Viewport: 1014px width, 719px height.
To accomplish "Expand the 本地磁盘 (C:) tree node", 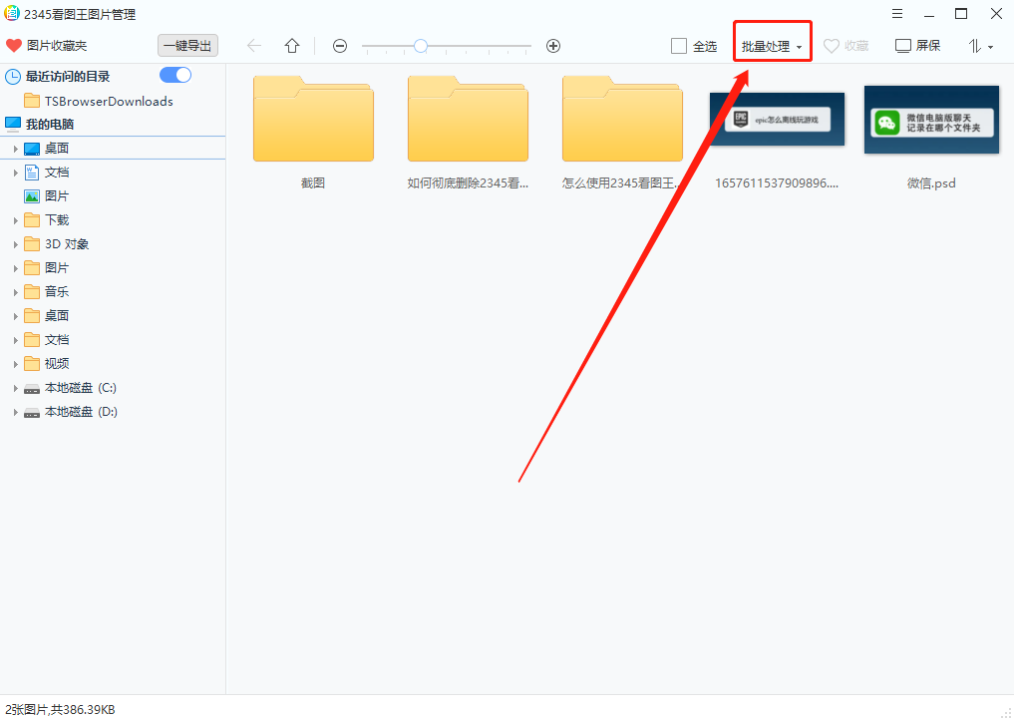I will [15, 388].
